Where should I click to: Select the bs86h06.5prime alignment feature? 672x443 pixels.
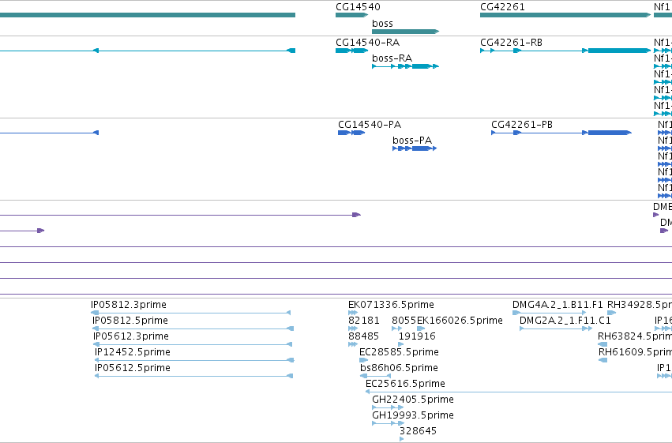pos(375,376)
